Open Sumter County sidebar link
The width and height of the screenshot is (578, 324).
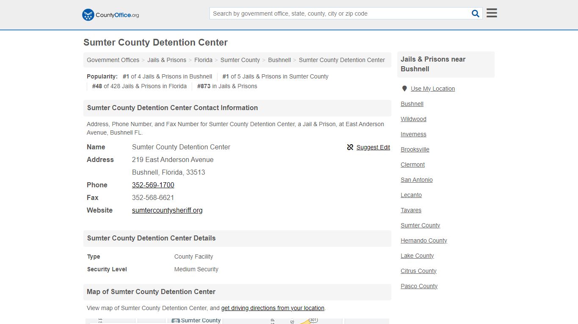(420, 225)
